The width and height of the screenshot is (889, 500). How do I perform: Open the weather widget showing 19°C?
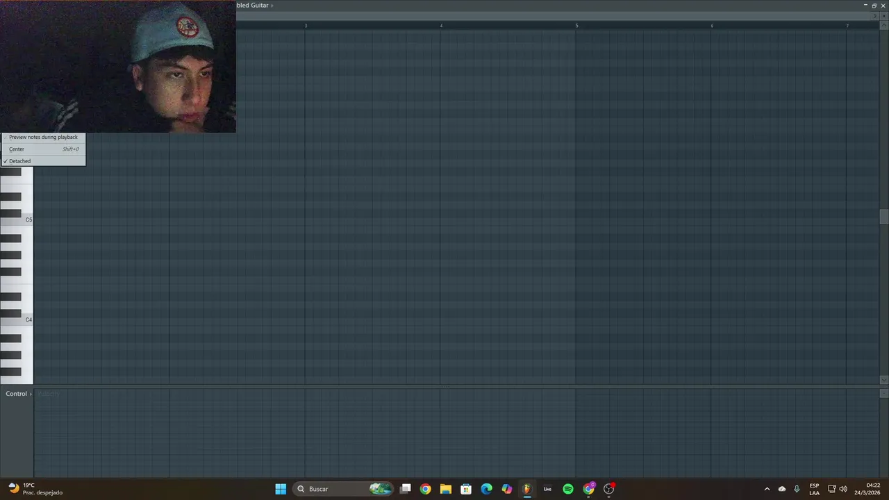[35, 489]
